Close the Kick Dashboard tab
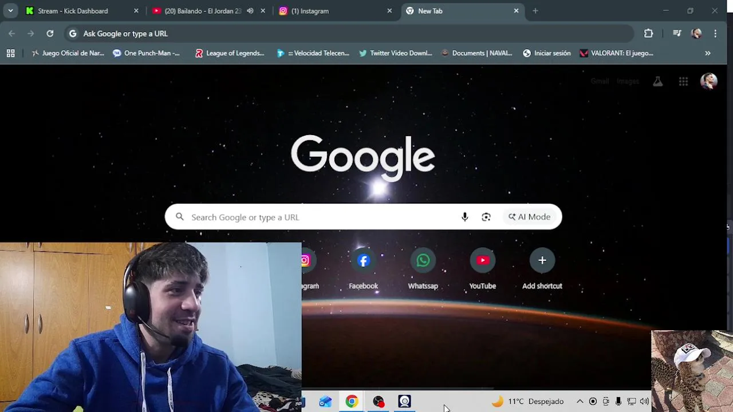 136,11
